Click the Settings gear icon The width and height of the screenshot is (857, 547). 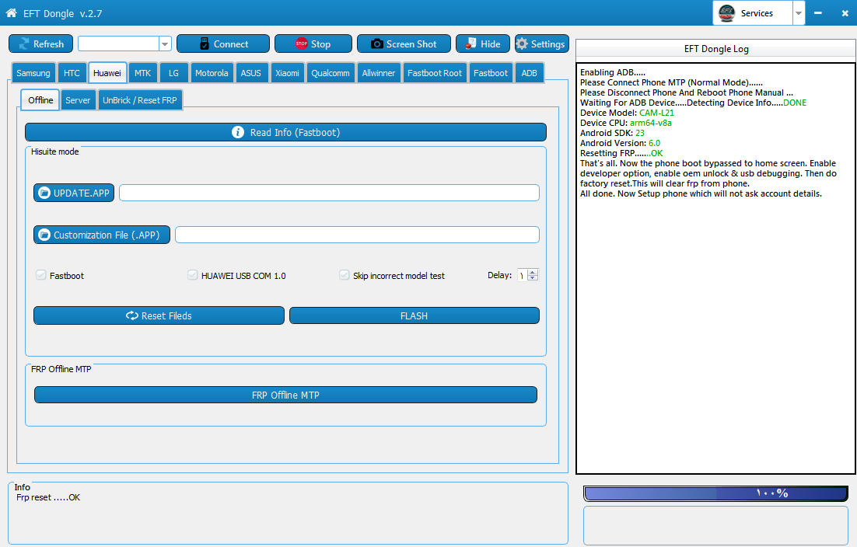[x=522, y=44]
